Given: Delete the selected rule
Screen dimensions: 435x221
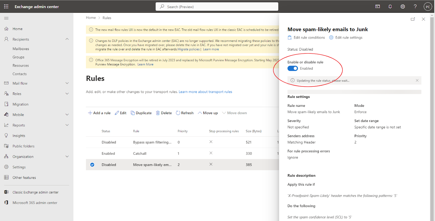Looking at the screenshot, I should [164, 113].
